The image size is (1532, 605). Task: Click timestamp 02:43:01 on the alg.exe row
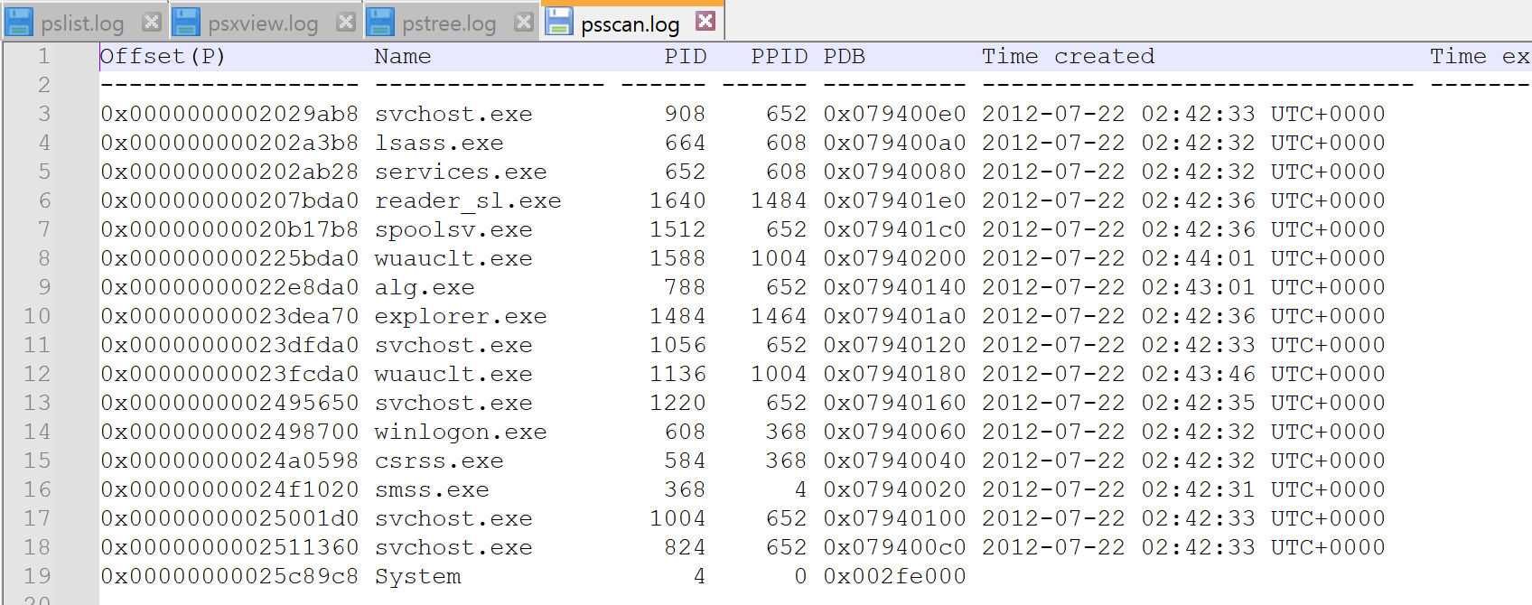click(x=1198, y=287)
